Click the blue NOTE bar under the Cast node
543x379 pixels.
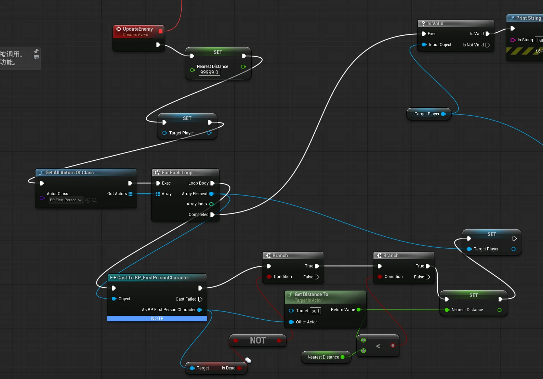click(x=157, y=319)
